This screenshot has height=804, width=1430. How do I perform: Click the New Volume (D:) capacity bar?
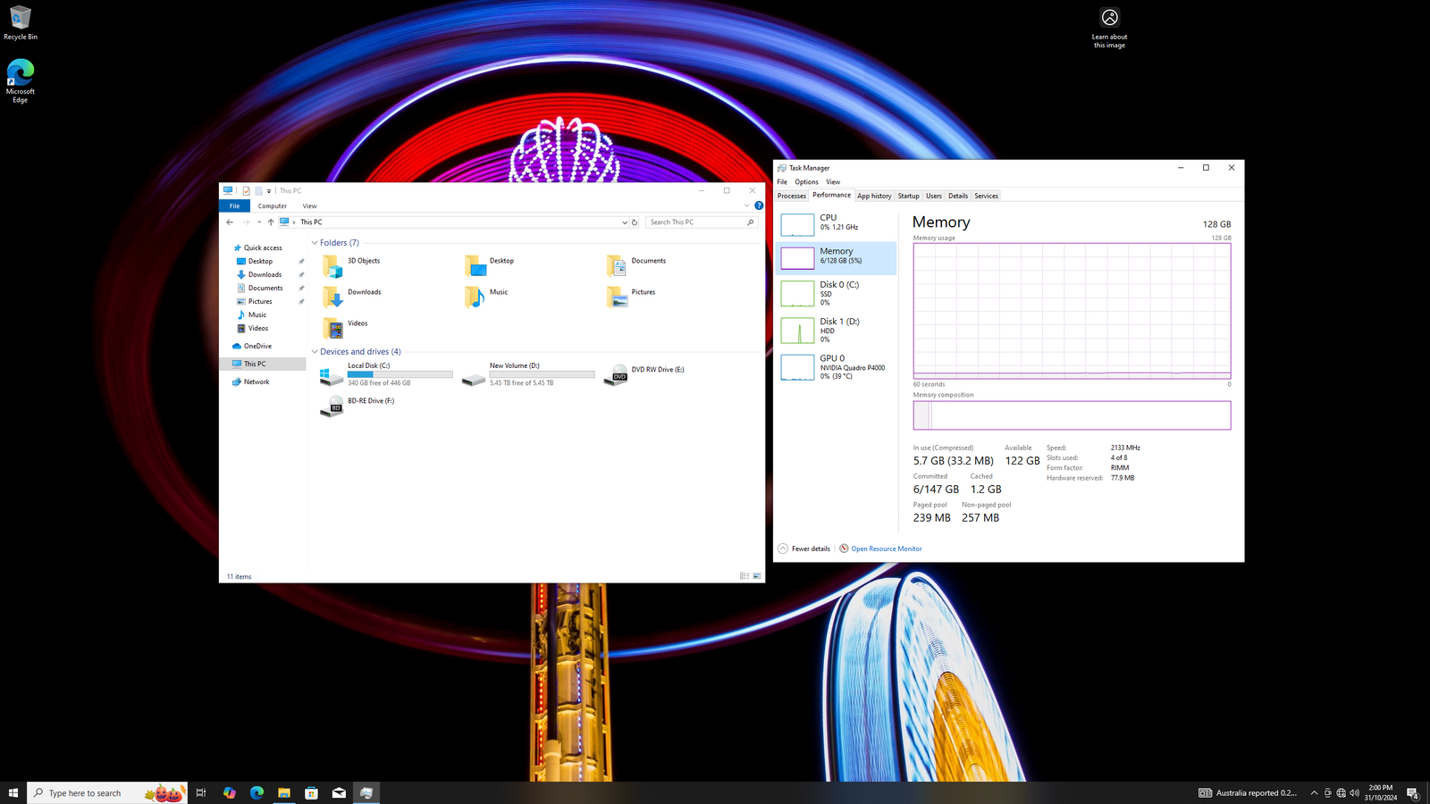tap(542, 374)
